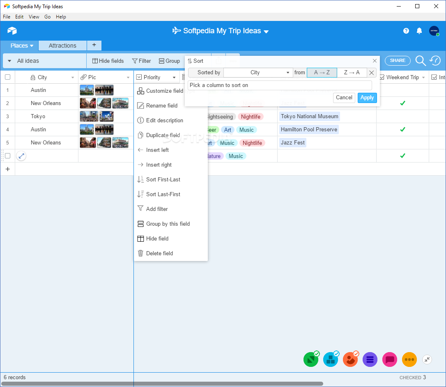Screen dimensions: 446x387
Task: Choose Rename field in context menu
Action: click(171, 106)
